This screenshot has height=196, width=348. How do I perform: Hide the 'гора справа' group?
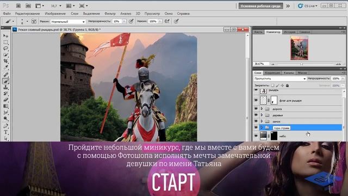coord(256,127)
